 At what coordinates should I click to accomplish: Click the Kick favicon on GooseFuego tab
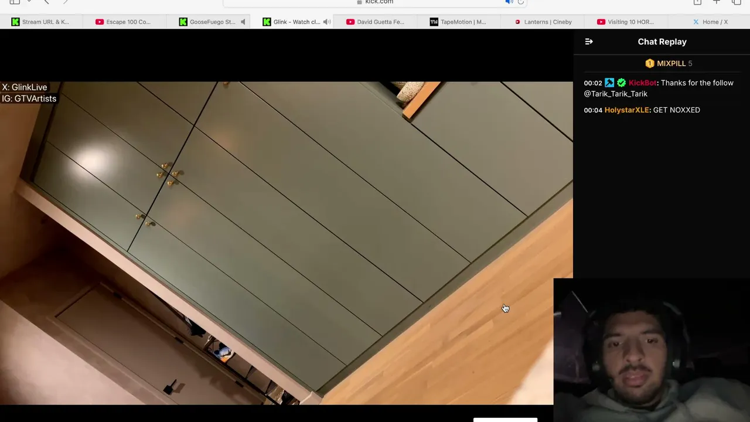(183, 22)
